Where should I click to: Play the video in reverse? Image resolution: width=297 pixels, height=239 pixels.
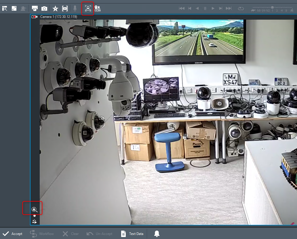point(197,8)
